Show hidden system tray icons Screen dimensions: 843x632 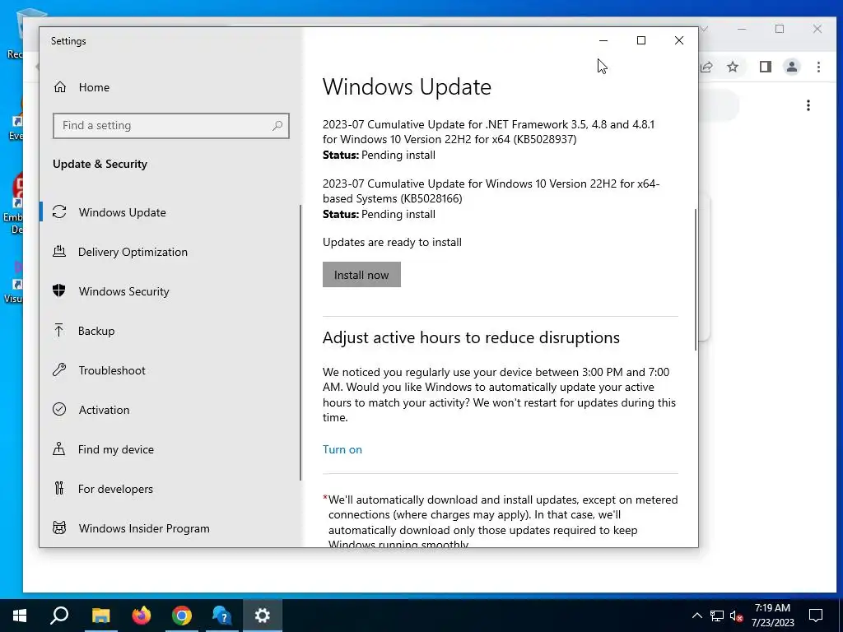click(696, 616)
